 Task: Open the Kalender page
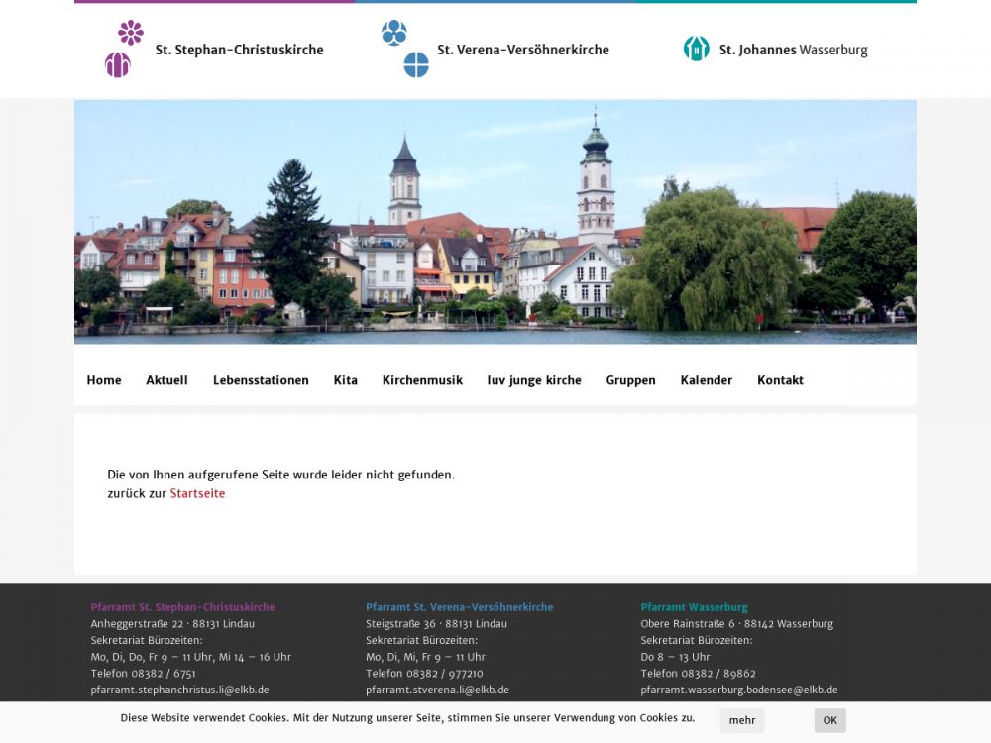pyautogui.click(x=707, y=380)
